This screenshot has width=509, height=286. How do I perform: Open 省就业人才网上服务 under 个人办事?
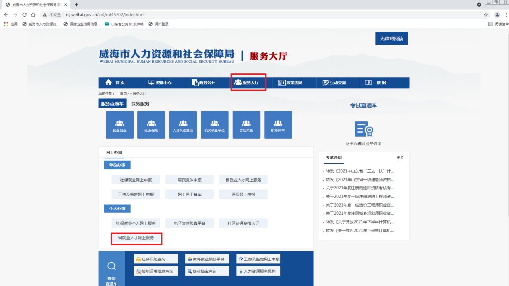[x=136, y=238]
